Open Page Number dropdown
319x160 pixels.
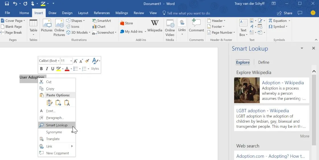coord(221,33)
